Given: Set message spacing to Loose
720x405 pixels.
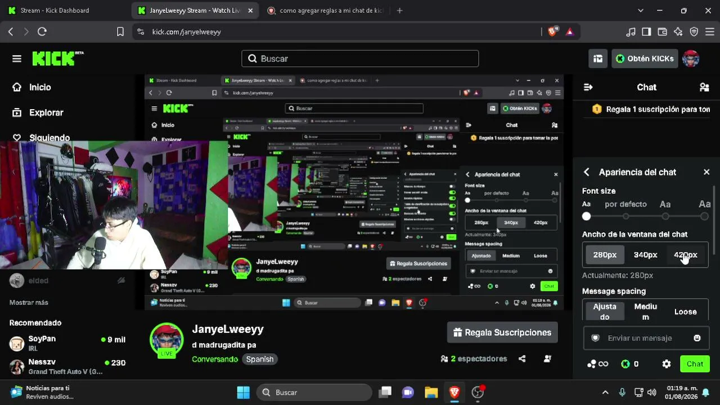Looking at the screenshot, I should pyautogui.click(x=685, y=312).
